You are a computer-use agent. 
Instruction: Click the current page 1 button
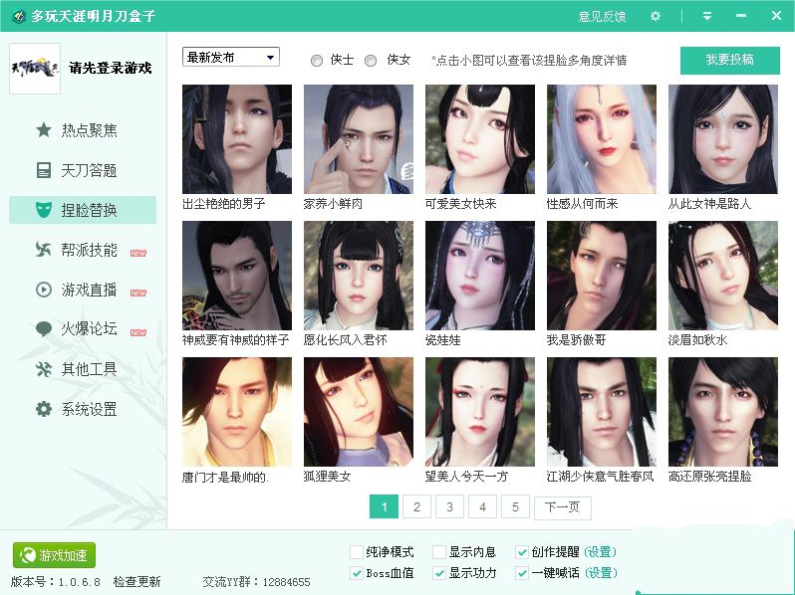point(384,506)
